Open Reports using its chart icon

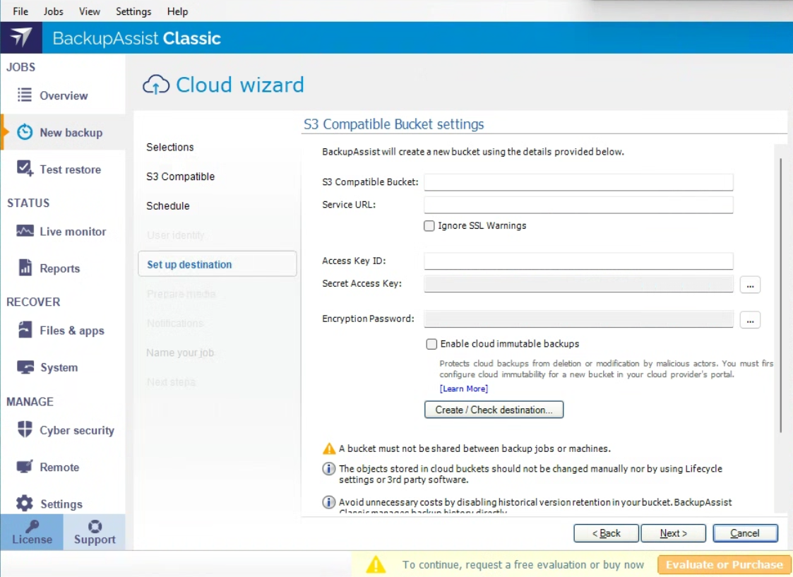(25, 268)
